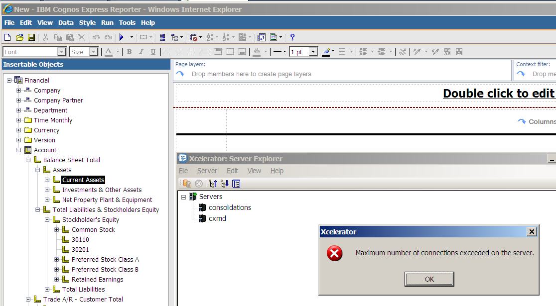Image resolution: width=556 pixels, height=306 pixels.
Task: Click the Copy icon in the toolbar
Action: click(58, 37)
